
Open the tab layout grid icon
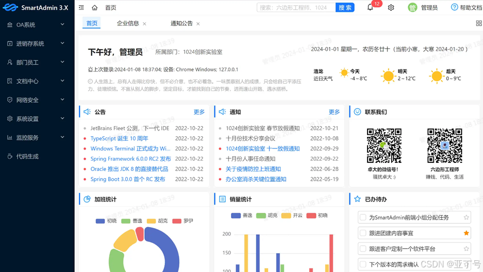coord(479,23)
